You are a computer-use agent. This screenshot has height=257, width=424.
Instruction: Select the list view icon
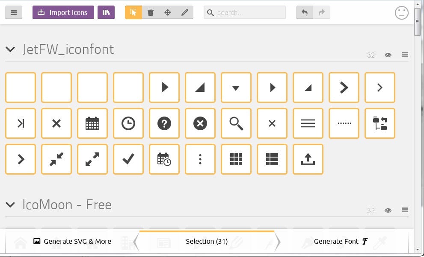click(272, 159)
